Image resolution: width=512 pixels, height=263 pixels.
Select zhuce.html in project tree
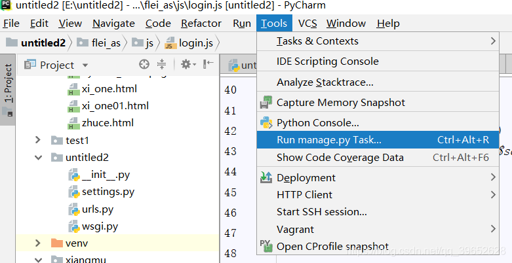tap(100, 123)
